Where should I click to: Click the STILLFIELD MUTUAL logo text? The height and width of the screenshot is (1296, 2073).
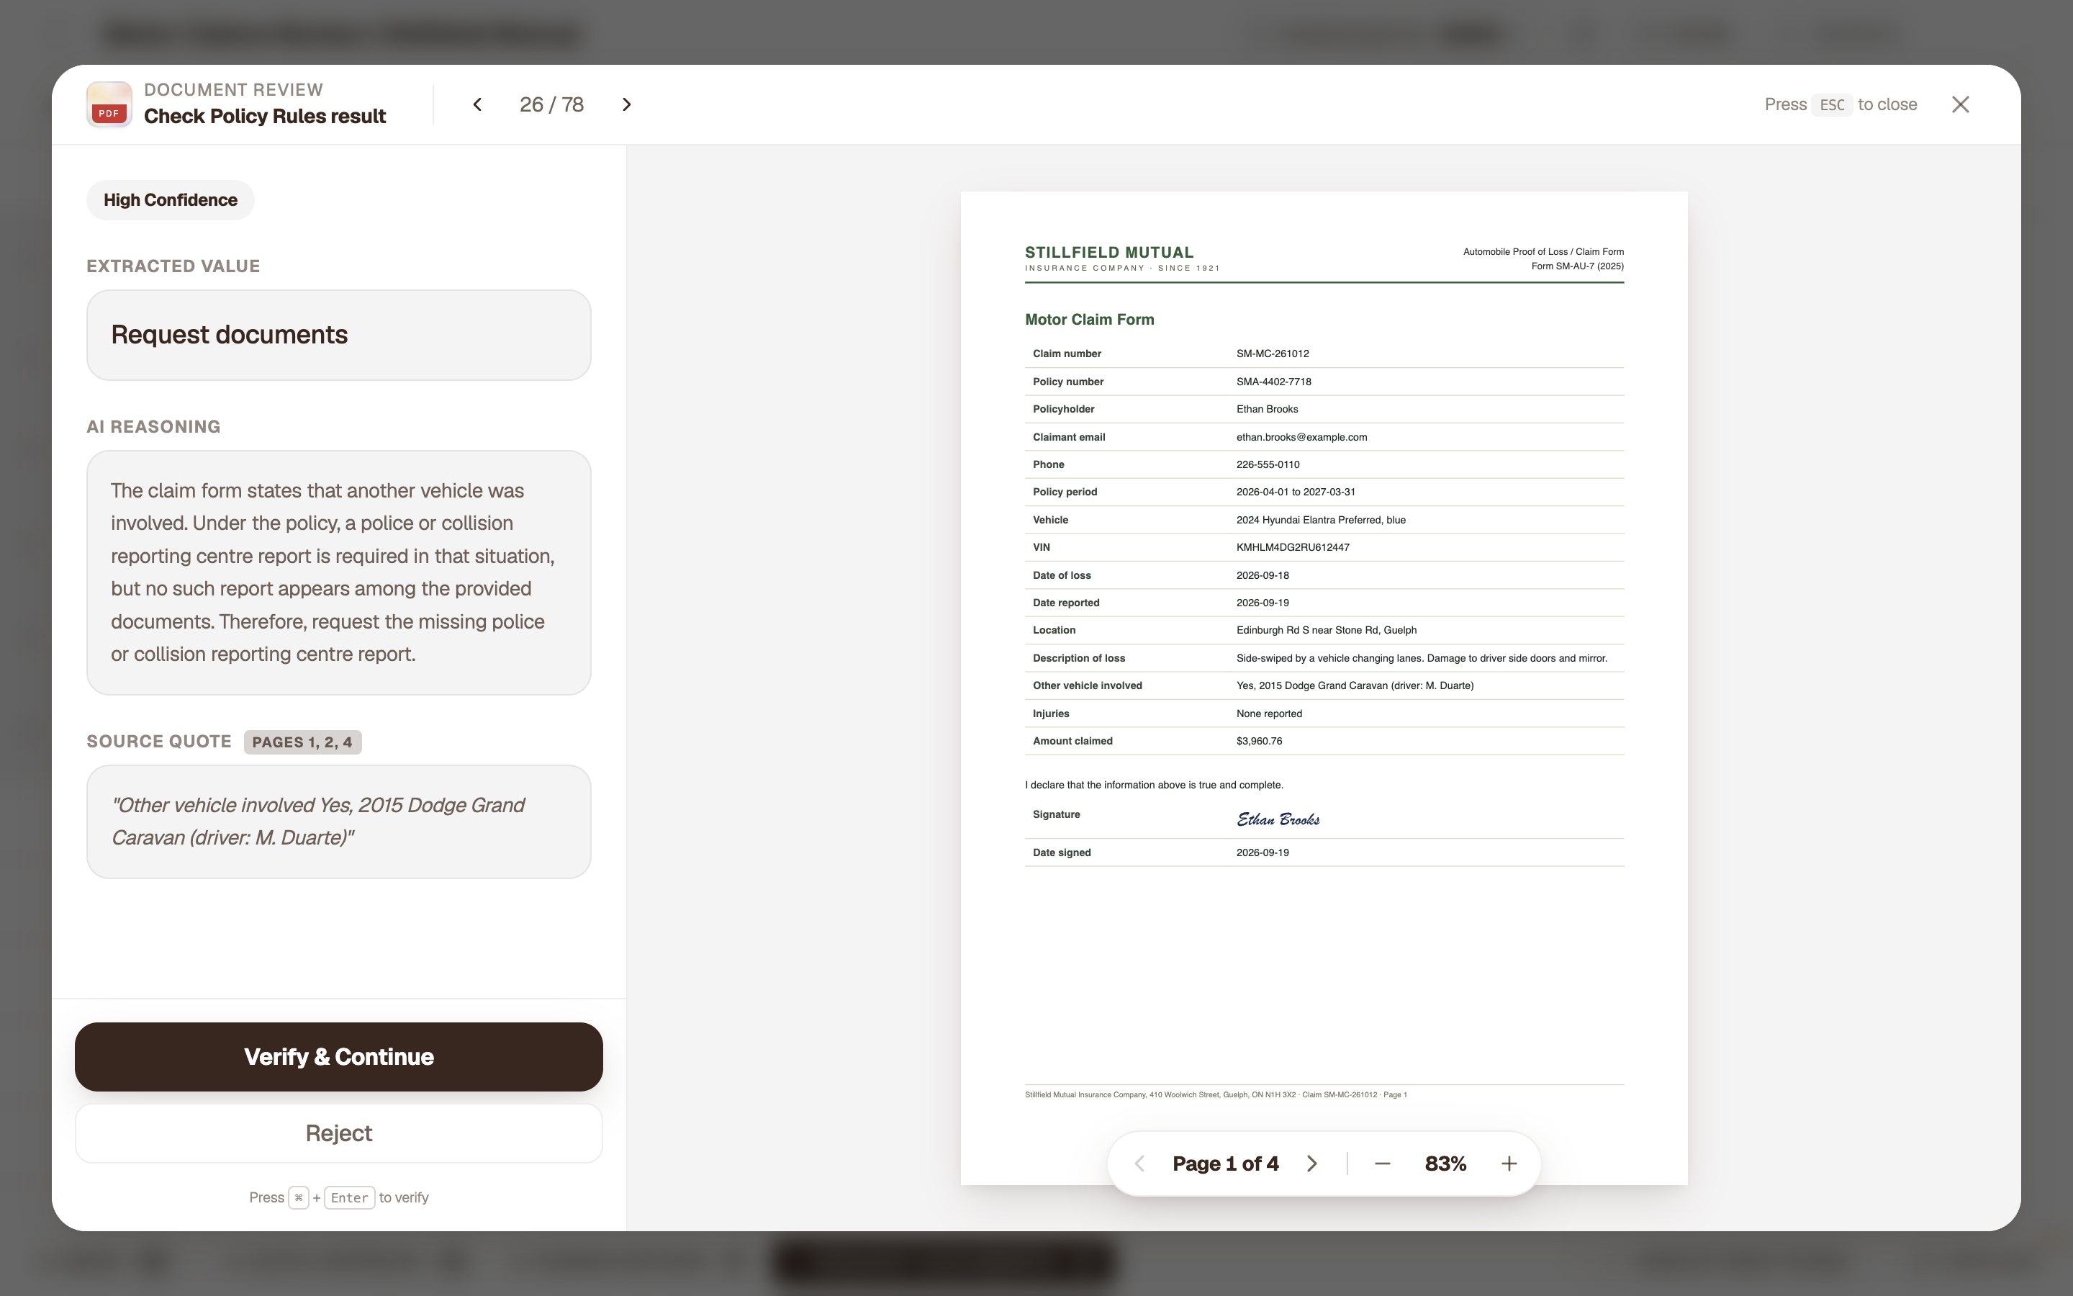1108,253
